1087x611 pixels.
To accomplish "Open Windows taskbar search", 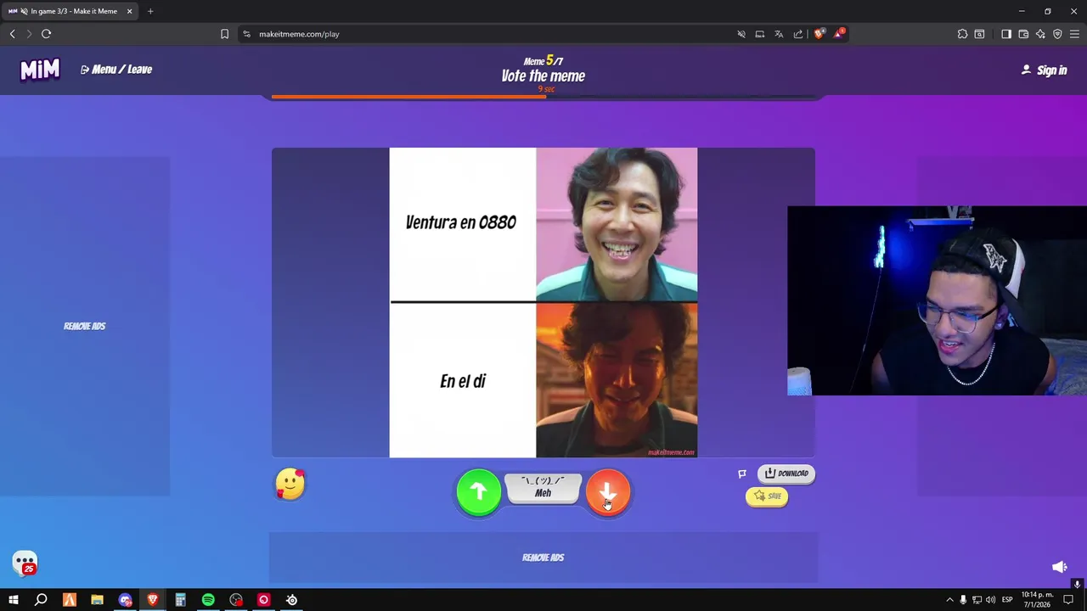I will point(41,600).
